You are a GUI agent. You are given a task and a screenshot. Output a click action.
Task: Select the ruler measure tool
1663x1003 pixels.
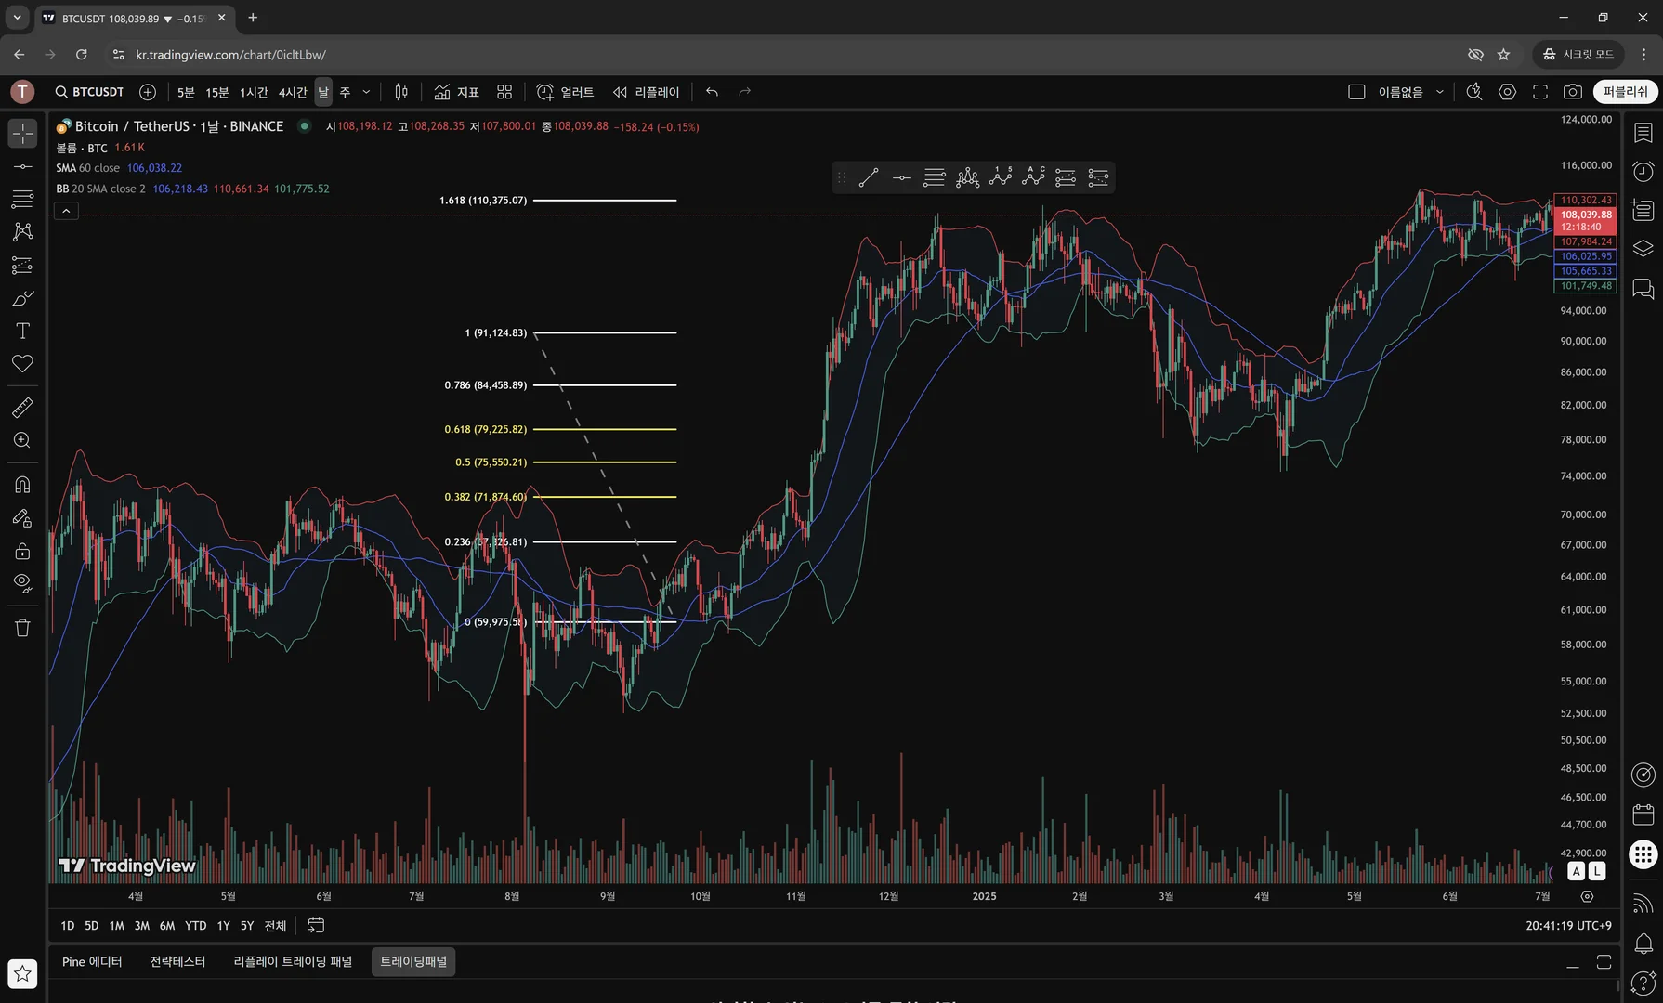tap(22, 408)
